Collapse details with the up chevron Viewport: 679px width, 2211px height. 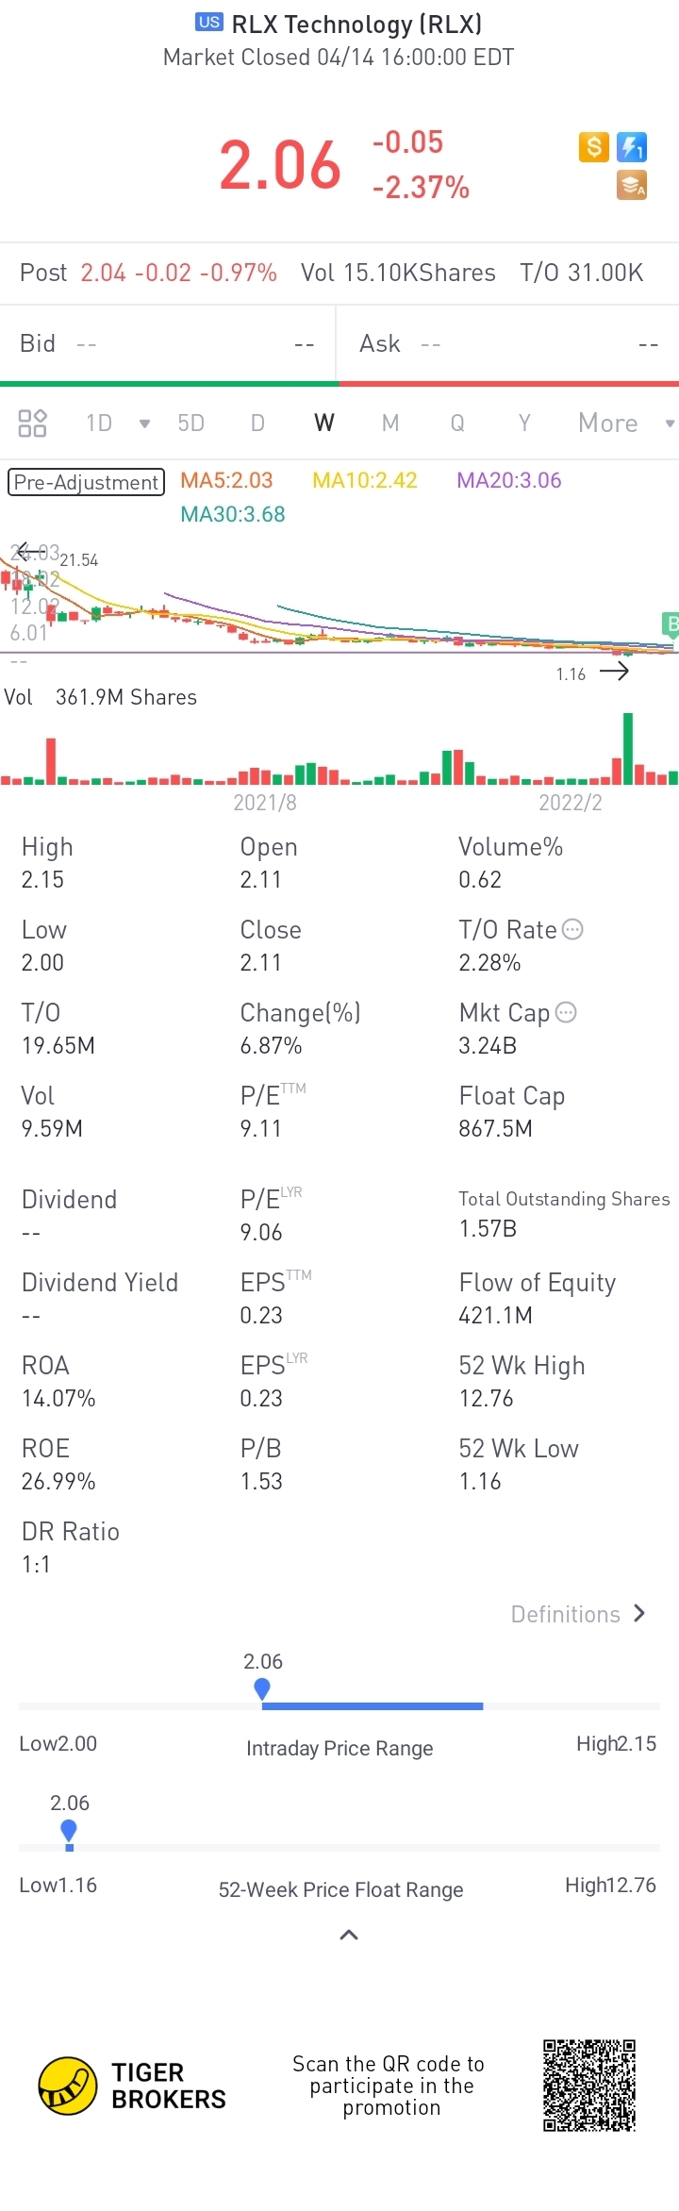pos(349,1935)
